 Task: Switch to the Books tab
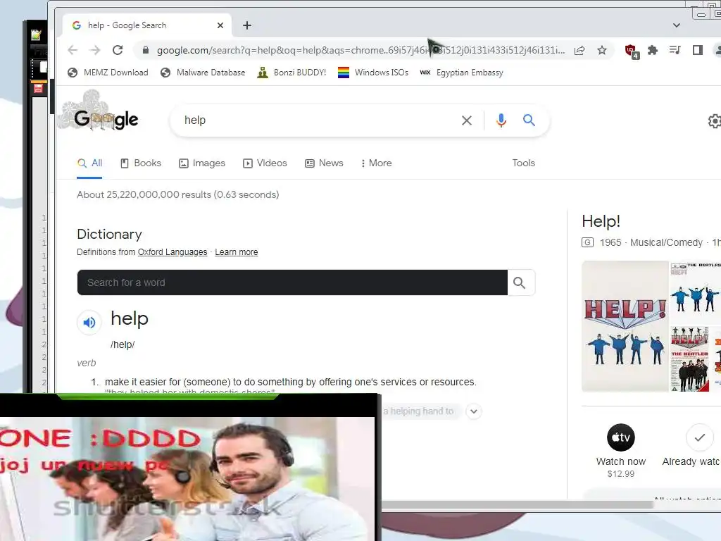point(141,163)
